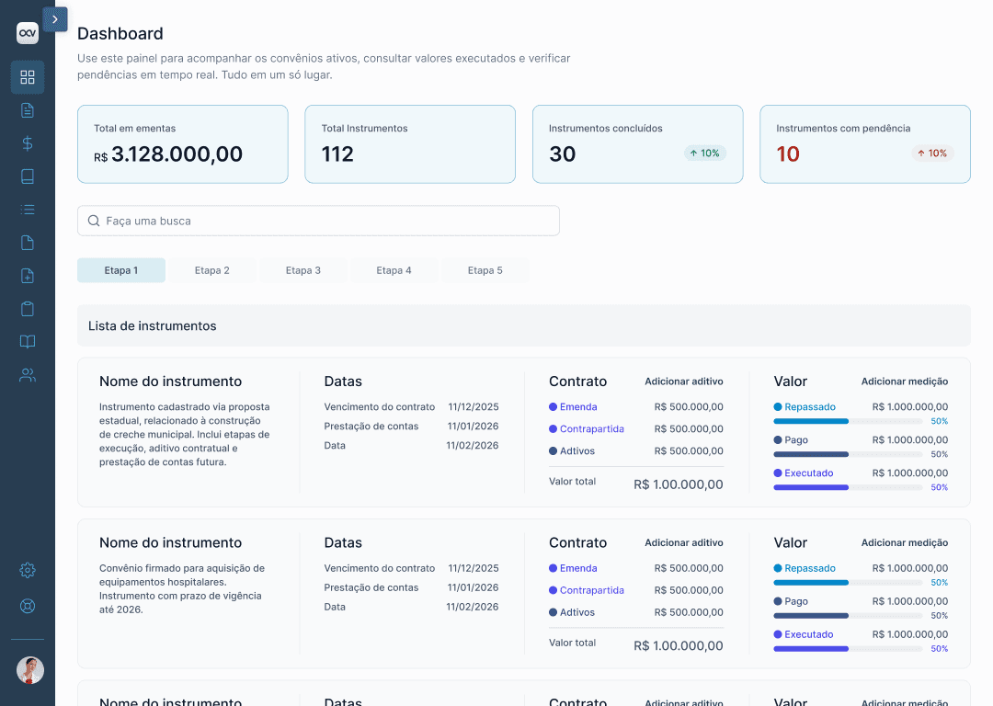Focus the Faça uma busca search field
993x706 pixels.
(318, 221)
